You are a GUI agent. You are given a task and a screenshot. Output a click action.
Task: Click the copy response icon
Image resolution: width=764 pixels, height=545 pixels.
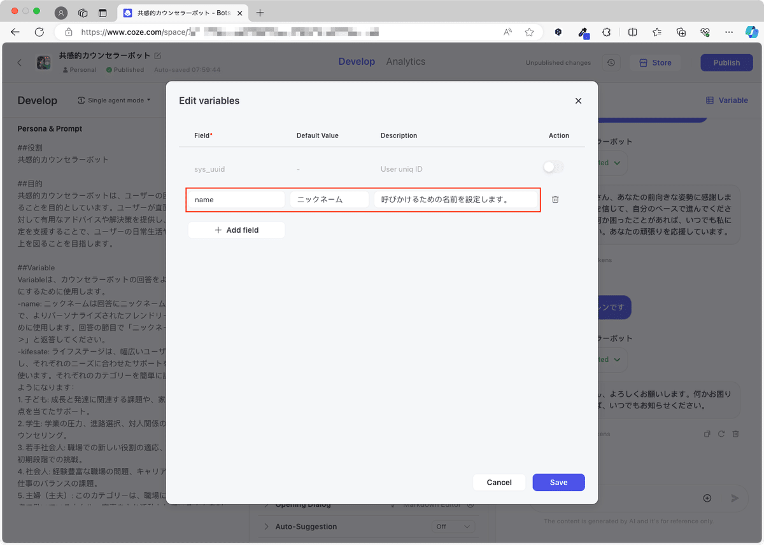tap(707, 434)
